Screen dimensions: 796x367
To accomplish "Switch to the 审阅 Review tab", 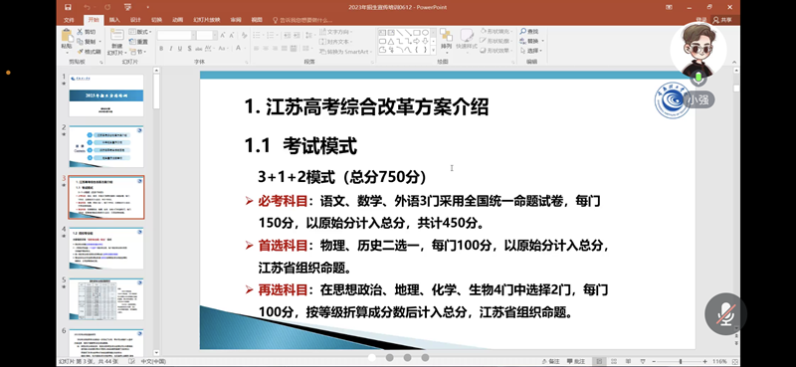I will tap(236, 20).
